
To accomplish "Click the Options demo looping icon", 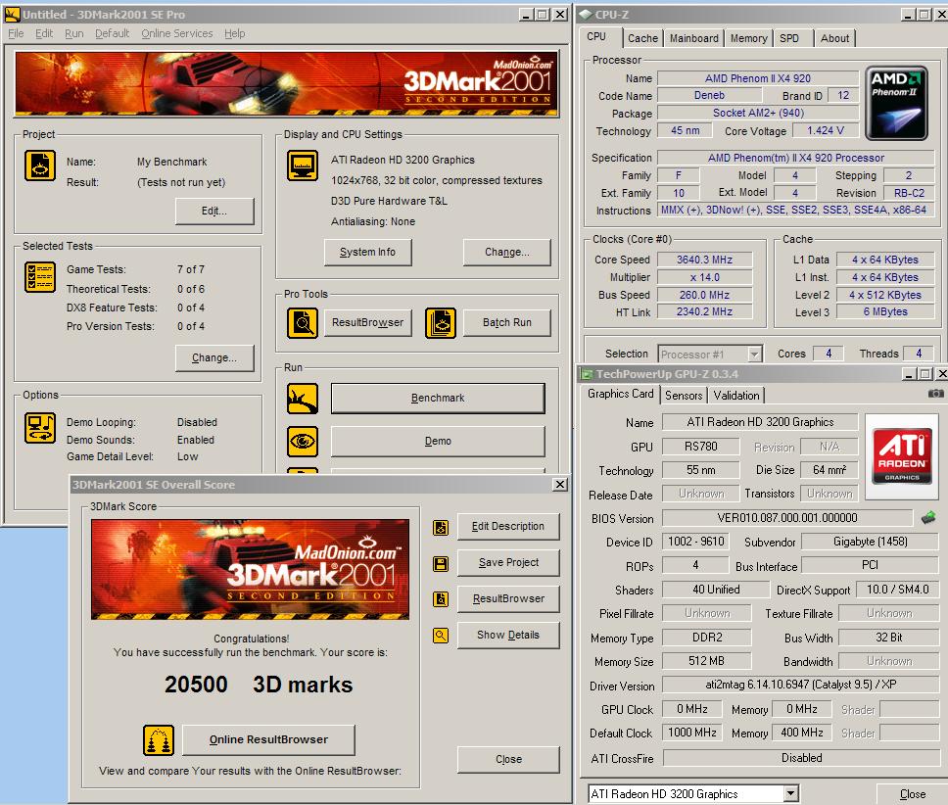I will pyautogui.click(x=40, y=428).
